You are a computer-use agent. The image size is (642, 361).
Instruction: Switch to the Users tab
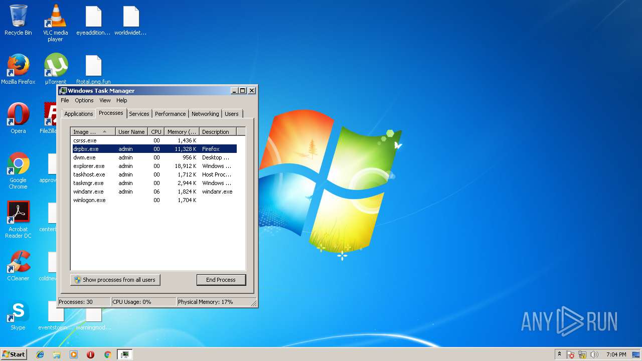pyautogui.click(x=232, y=114)
